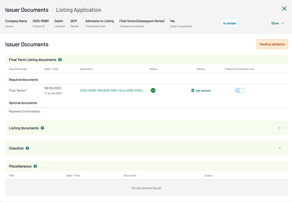Close the Issuer Documents dialog with X

[x=284, y=9]
